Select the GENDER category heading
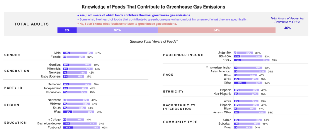 [12, 55]
